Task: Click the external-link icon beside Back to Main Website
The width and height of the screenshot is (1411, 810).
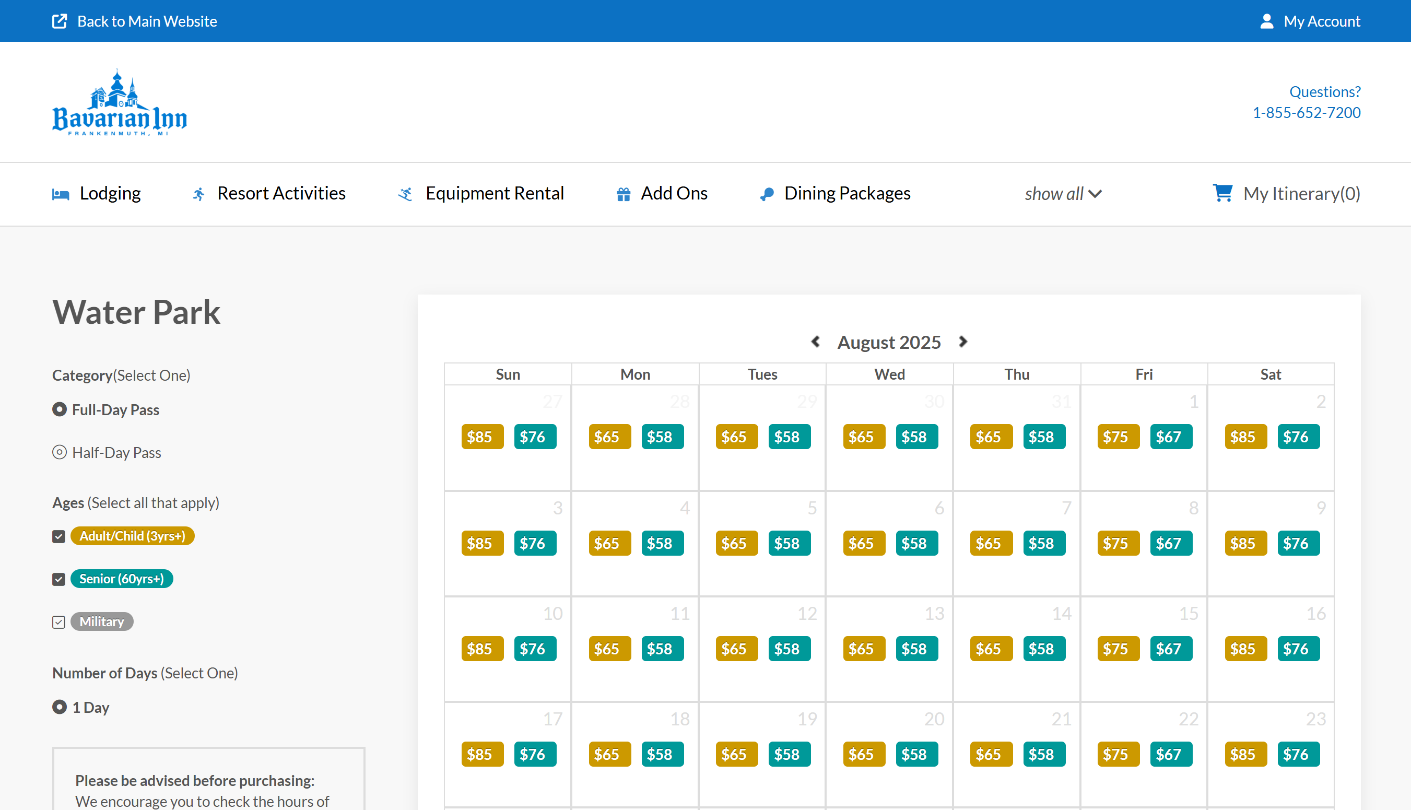Action: click(x=60, y=21)
